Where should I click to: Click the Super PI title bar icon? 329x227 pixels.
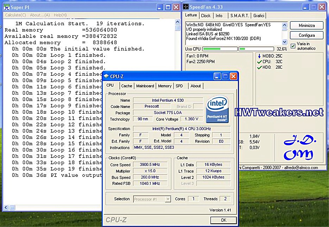coord(7,7)
